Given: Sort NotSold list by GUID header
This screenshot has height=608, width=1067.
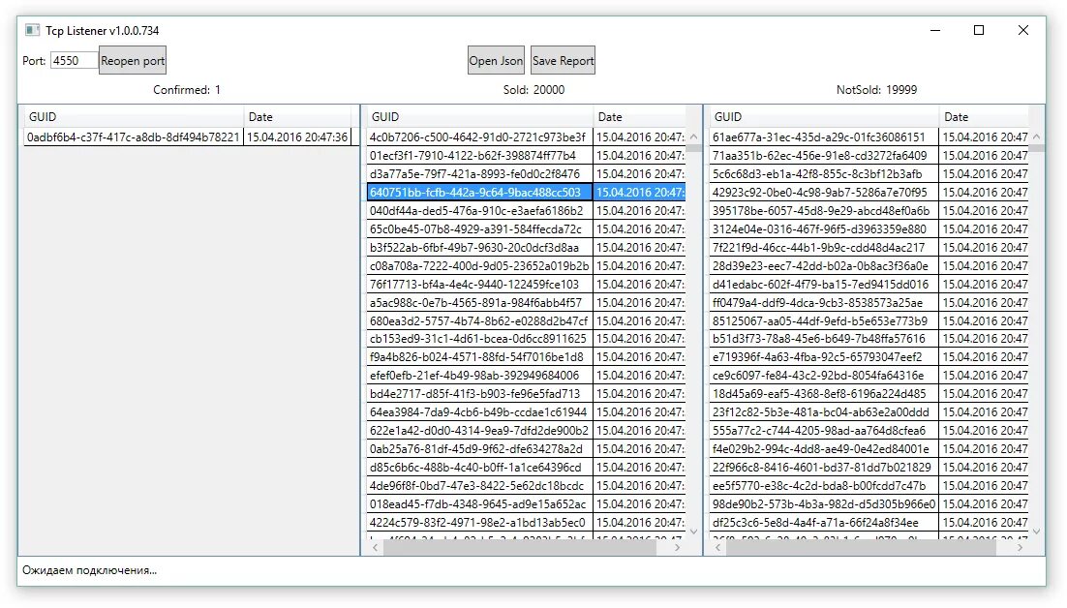Looking at the screenshot, I should coord(824,116).
